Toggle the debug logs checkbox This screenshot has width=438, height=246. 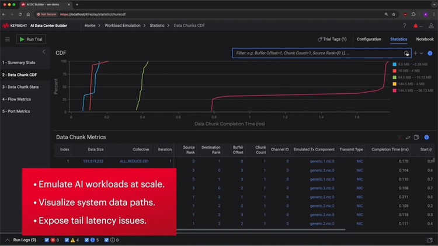click(106, 240)
